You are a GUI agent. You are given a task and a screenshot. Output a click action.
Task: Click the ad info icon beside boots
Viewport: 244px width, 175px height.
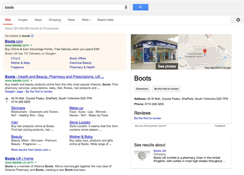coord(32,36)
